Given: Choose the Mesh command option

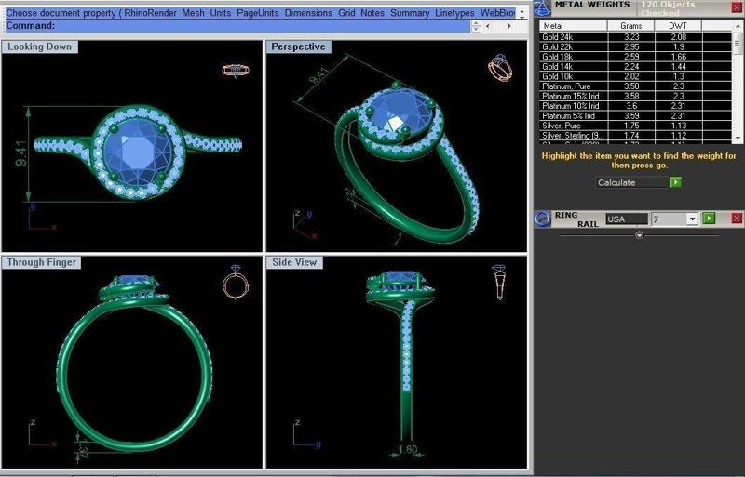Looking at the screenshot, I should [194, 13].
